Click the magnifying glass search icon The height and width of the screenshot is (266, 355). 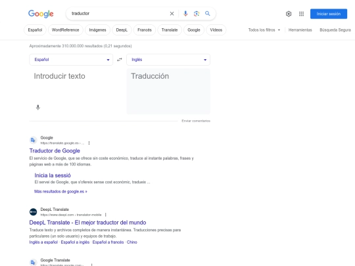(207, 14)
